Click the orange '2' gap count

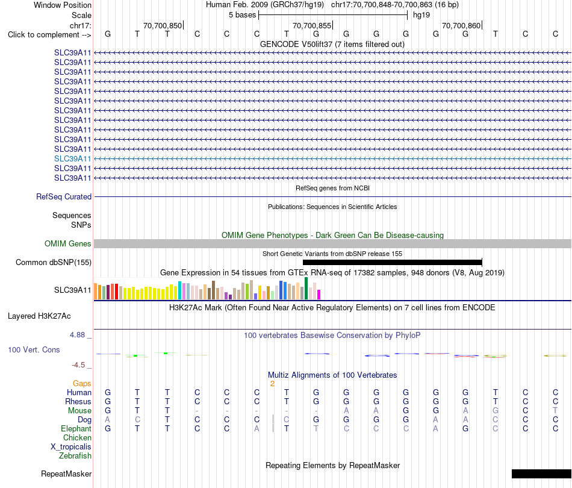tap(272, 384)
